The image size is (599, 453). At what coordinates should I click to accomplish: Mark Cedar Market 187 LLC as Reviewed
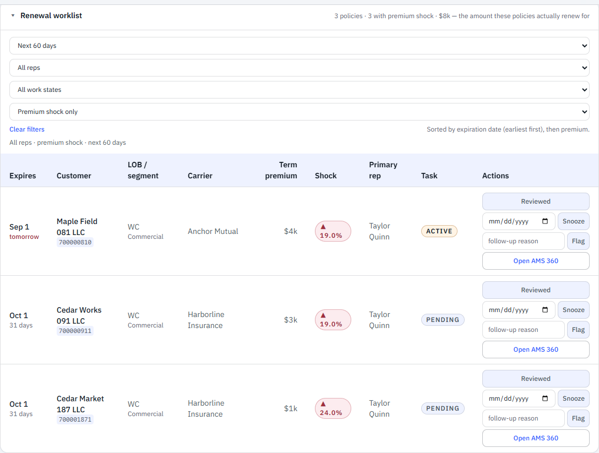536,379
